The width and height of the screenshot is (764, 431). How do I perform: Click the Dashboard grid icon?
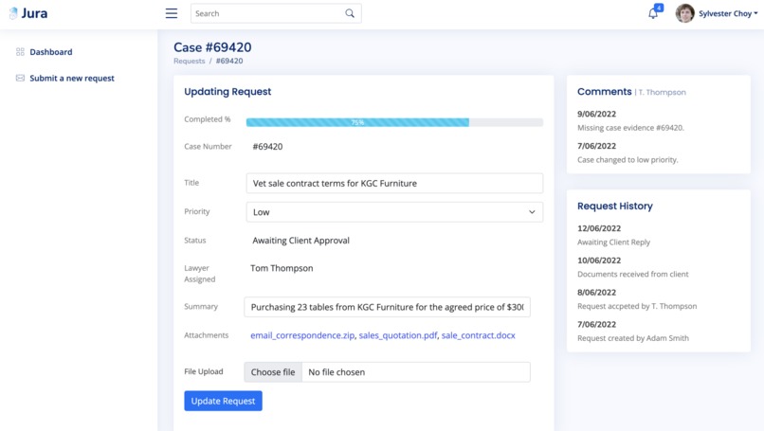click(20, 51)
